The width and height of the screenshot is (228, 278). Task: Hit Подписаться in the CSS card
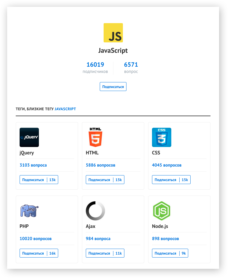coord(166,180)
